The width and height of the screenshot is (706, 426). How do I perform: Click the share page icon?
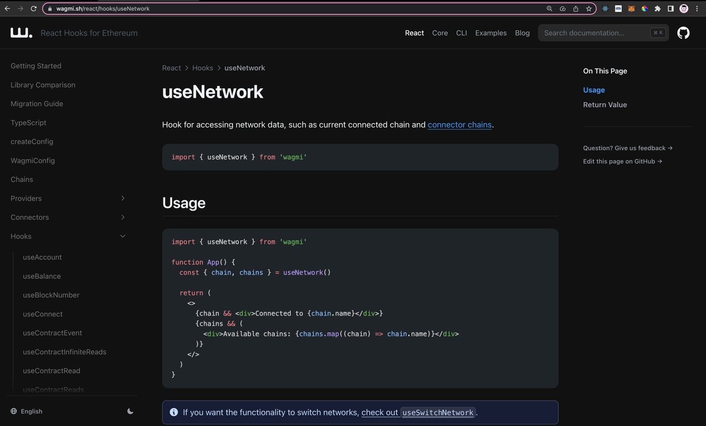pyautogui.click(x=575, y=9)
